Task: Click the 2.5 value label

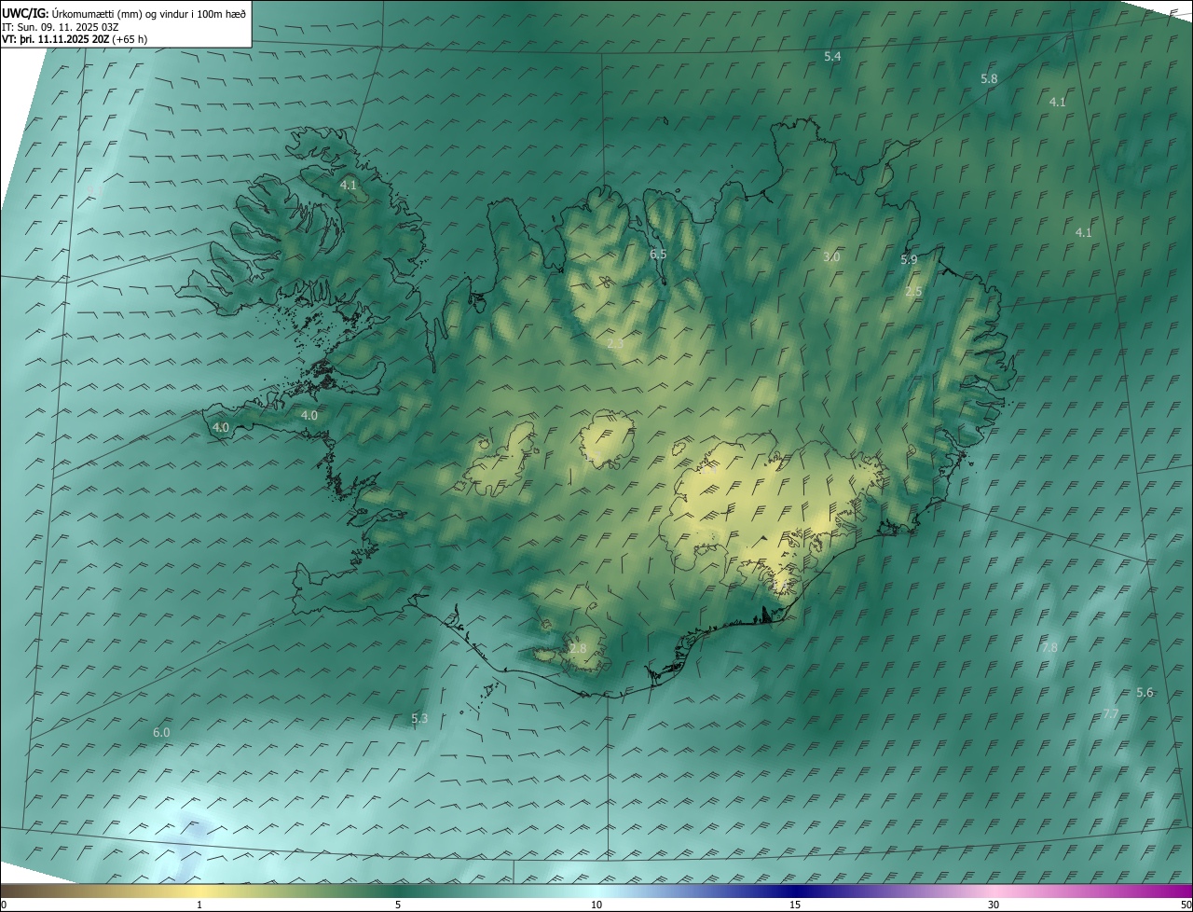Action: [913, 292]
